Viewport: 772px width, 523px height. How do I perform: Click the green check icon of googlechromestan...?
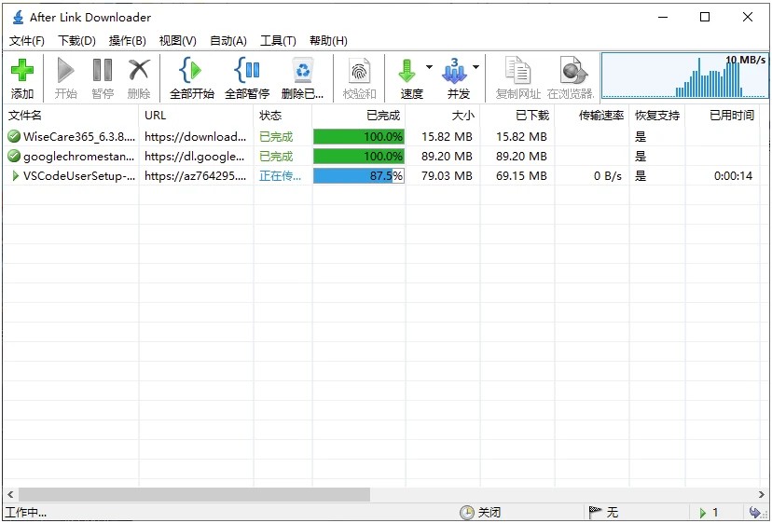[x=14, y=156]
